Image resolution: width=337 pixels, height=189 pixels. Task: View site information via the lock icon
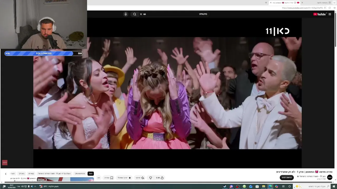(325, 8)
